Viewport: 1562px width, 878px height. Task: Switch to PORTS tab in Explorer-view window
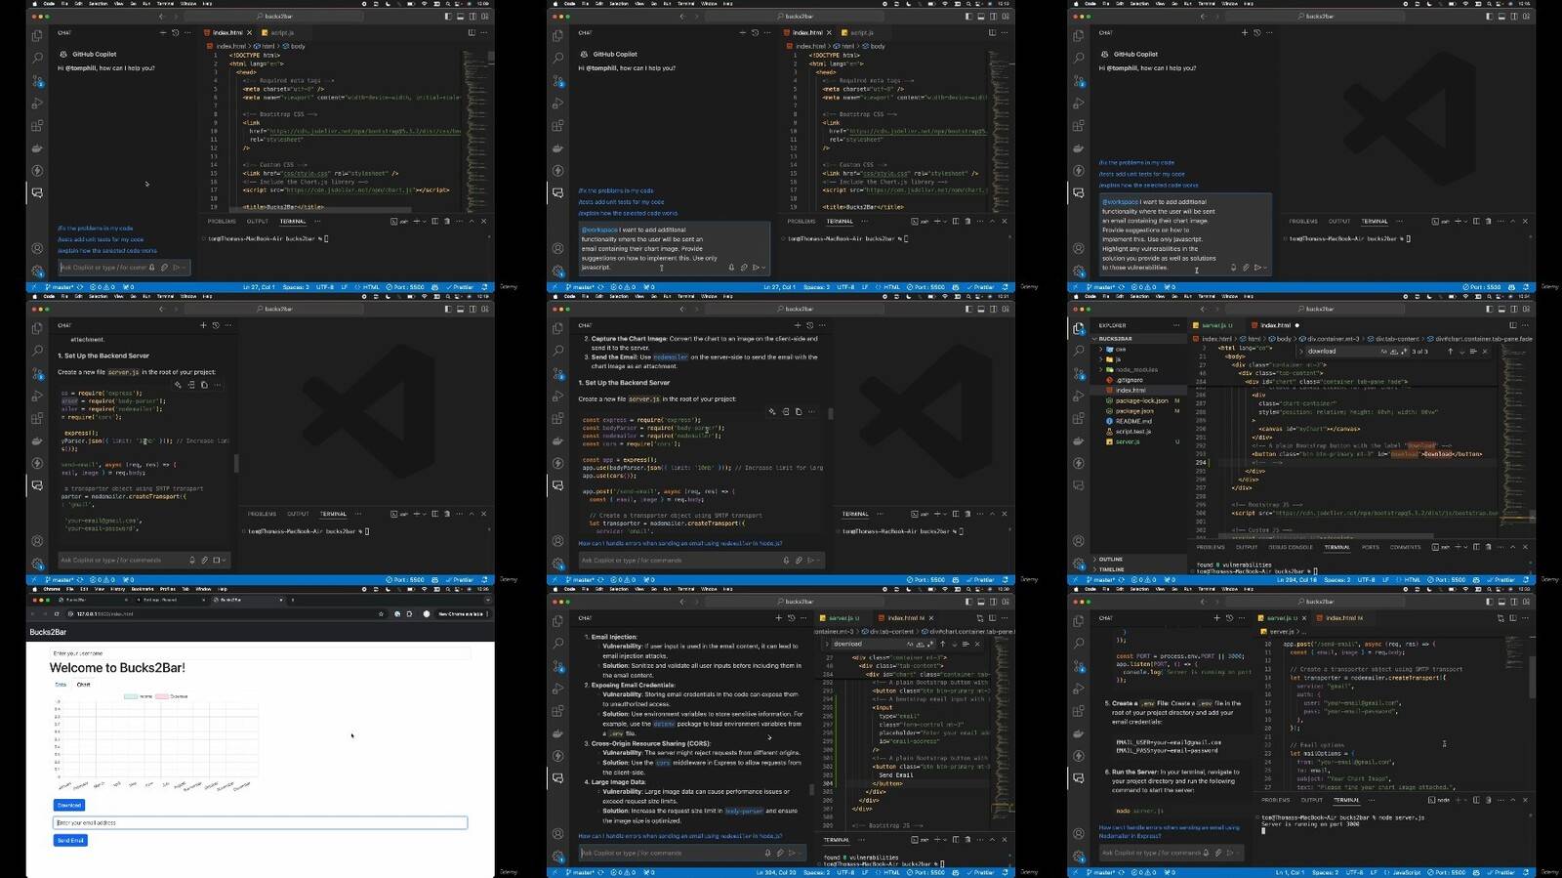tap(1371, 547)
